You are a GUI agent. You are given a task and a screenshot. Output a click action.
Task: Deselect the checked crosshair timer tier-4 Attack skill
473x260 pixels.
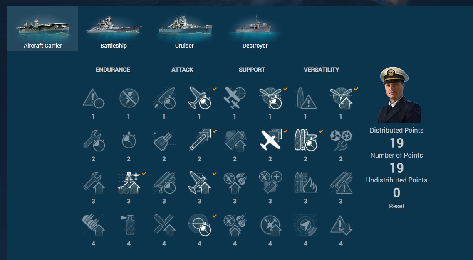[200, 225]
